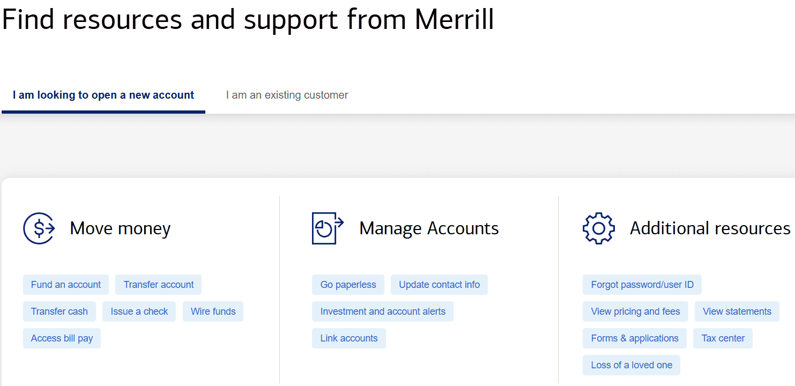
Task: Open 'Investment and account alerts'
Action: (382, 311)
